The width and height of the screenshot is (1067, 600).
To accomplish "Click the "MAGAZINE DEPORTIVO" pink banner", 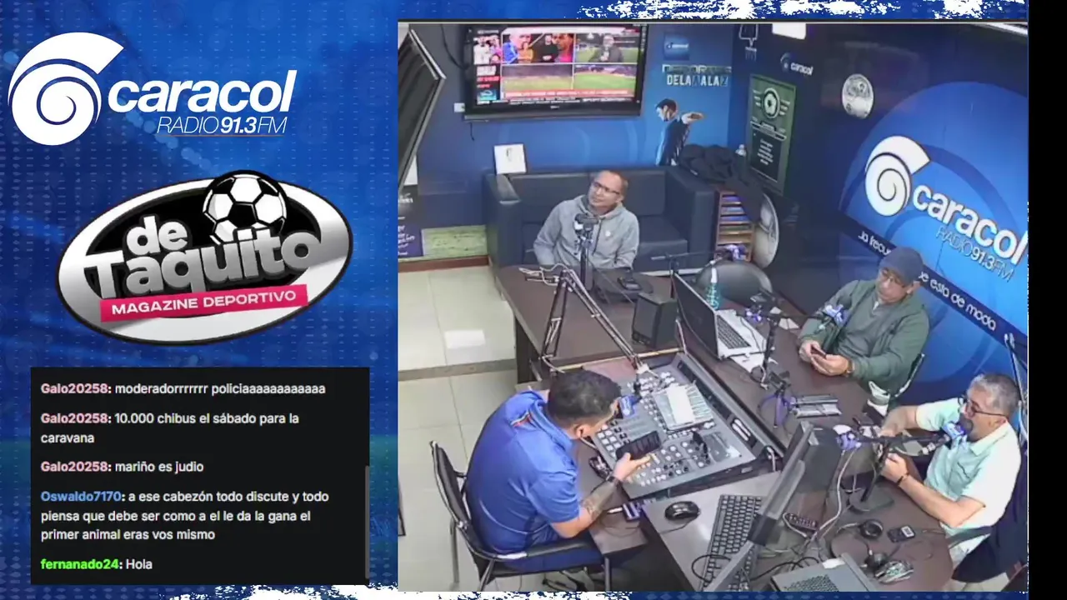I will 204,305.
